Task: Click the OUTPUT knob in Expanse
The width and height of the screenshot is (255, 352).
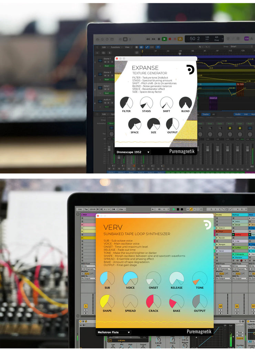Action: (172, 124)
